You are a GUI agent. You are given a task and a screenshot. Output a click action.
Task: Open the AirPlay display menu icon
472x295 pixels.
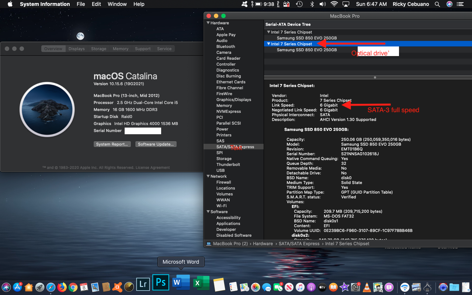click(346, 4)
